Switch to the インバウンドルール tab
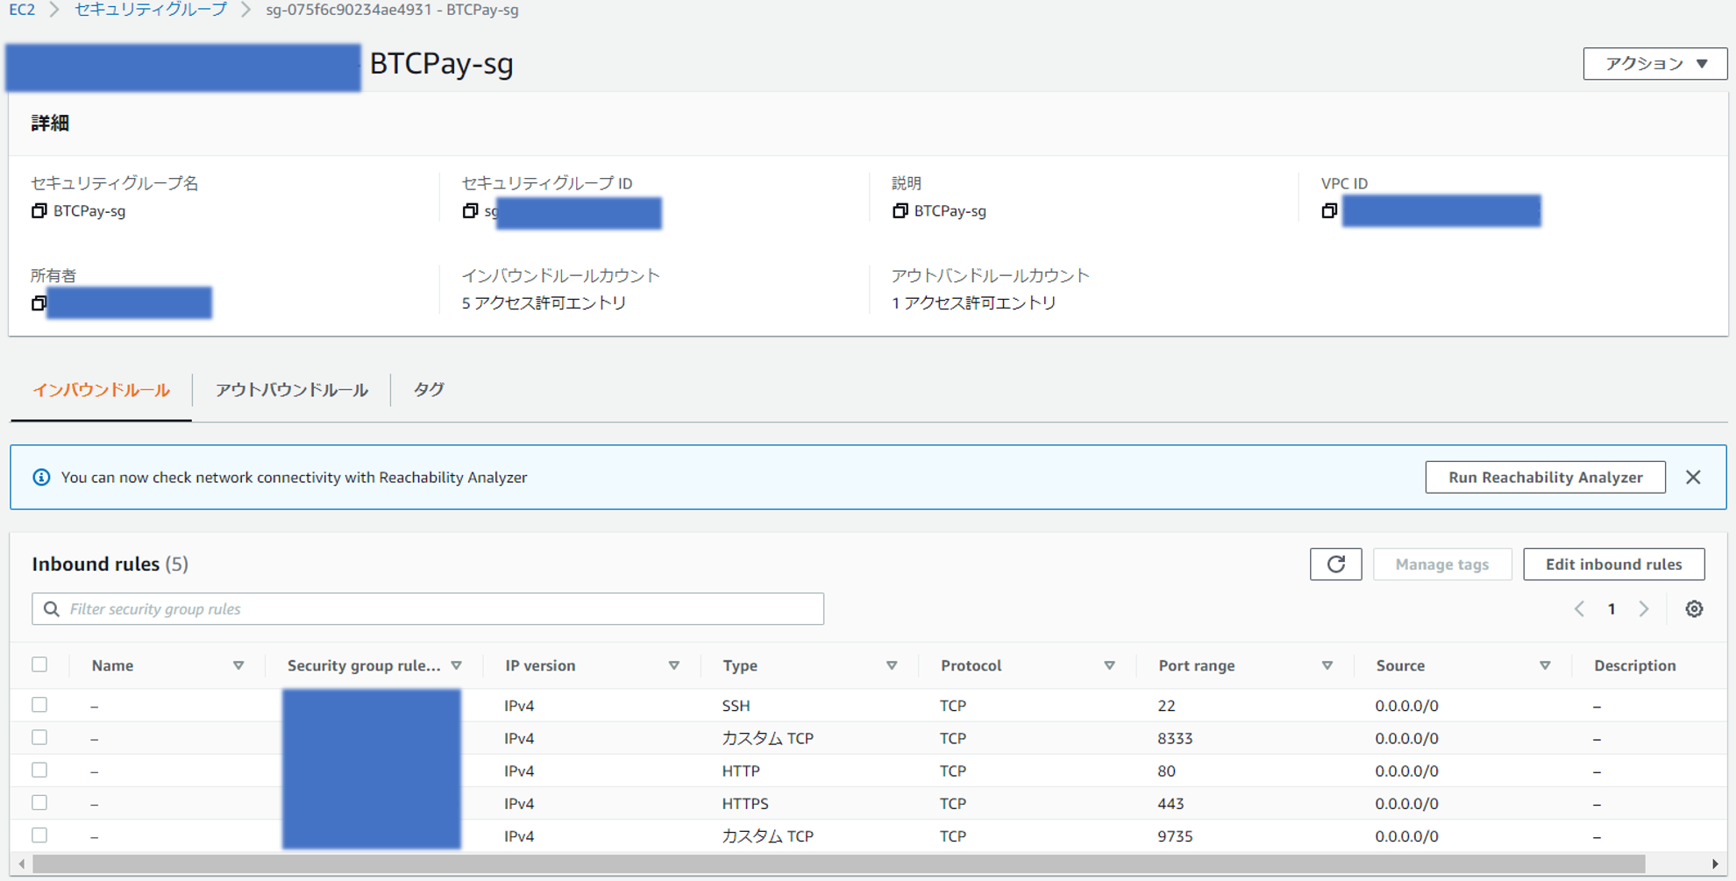 click(101, 390)
